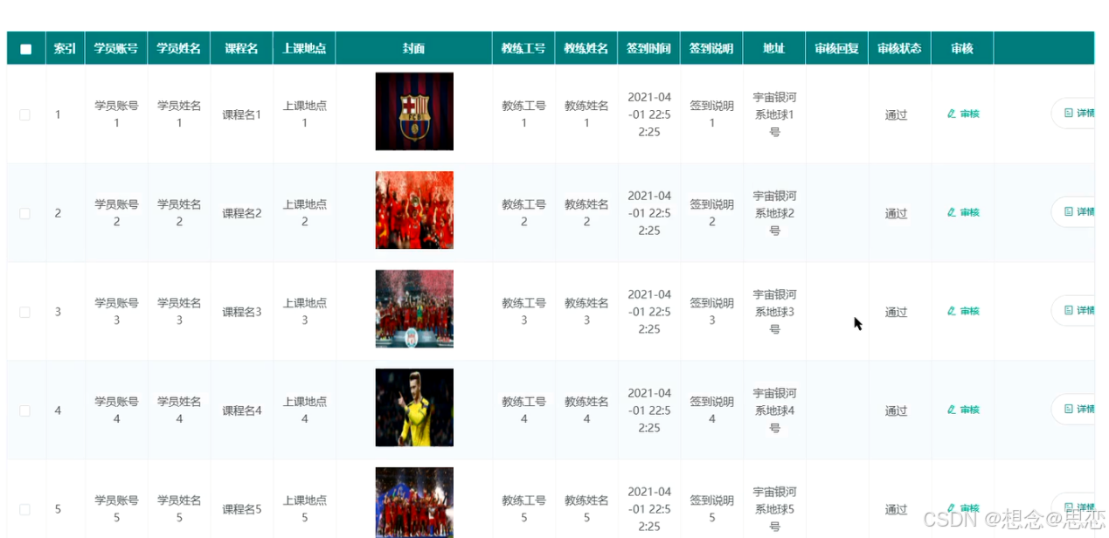Click the 审核回复 column header
Viewport: 1109px width, 538px height.
[x=836, y=49]
